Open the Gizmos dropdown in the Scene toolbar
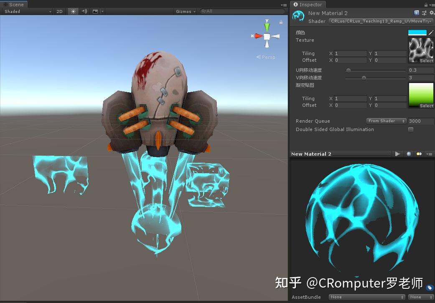This screenshot has height=303, width=435. [185, 11]
